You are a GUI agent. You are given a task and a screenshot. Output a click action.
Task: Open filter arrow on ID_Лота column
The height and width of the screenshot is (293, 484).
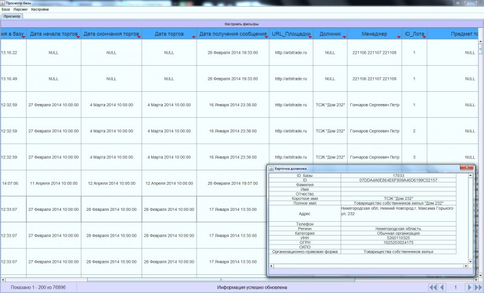click(424, 37)
